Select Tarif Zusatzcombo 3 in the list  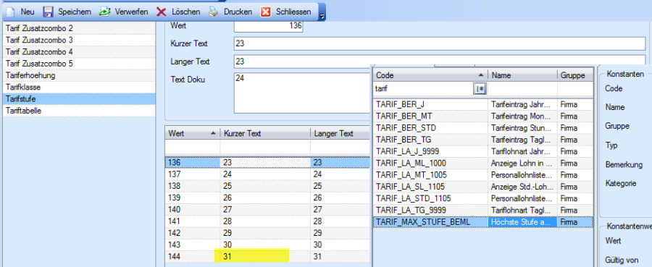(x=79, y=41)
